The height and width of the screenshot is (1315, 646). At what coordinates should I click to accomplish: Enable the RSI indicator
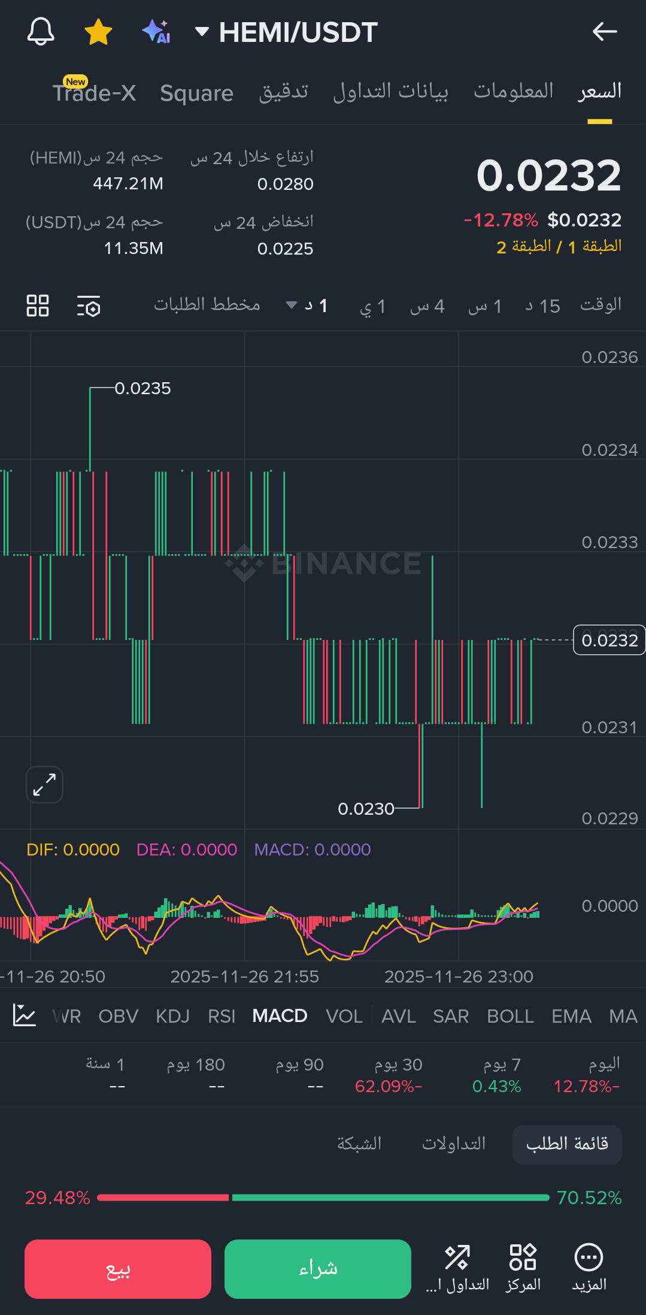point(222,1016)
